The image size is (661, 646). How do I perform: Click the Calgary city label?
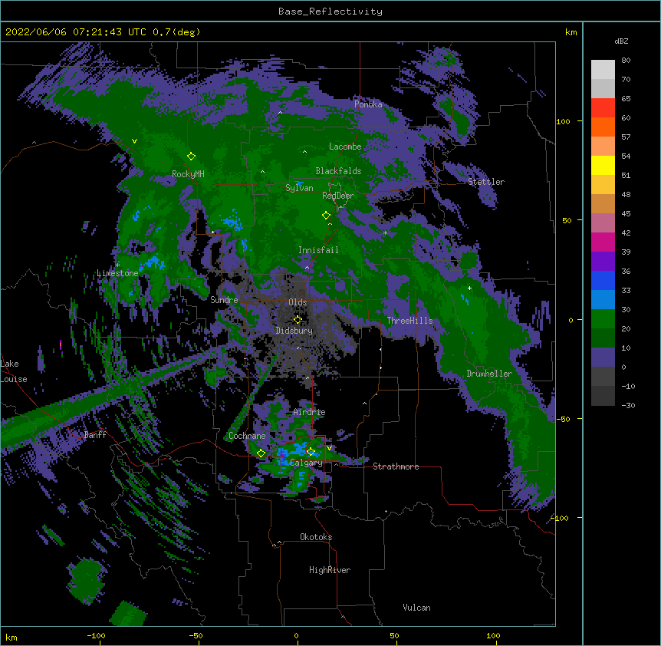tap(306, 463)
